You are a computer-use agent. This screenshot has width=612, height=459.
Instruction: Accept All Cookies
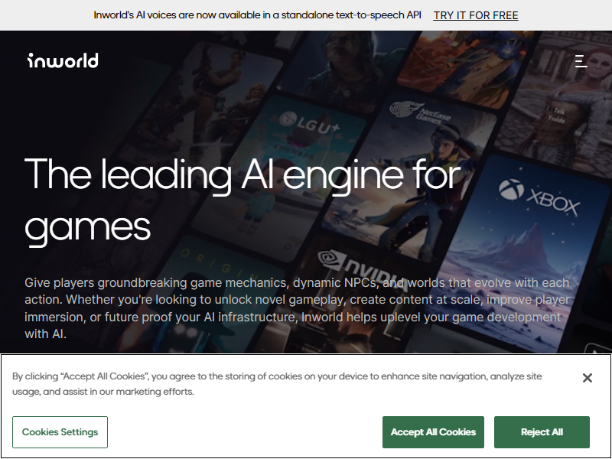pyautogui.click(x=433, y=432)
